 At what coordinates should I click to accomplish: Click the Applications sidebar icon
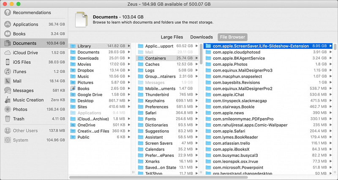[8, 24]
